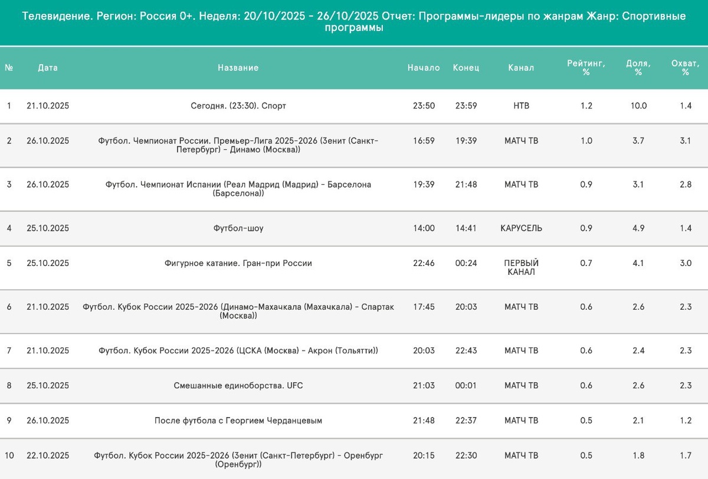Select the program "Сегодня. (23:30). Спорт"

point(238,106)
